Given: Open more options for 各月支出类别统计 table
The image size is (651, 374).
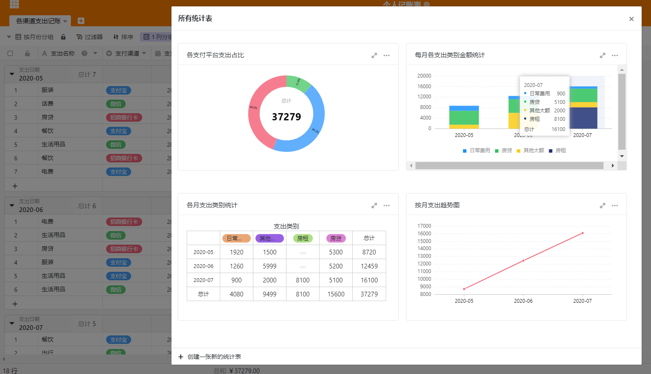Looking at the screenshot, I should point(387,206).
